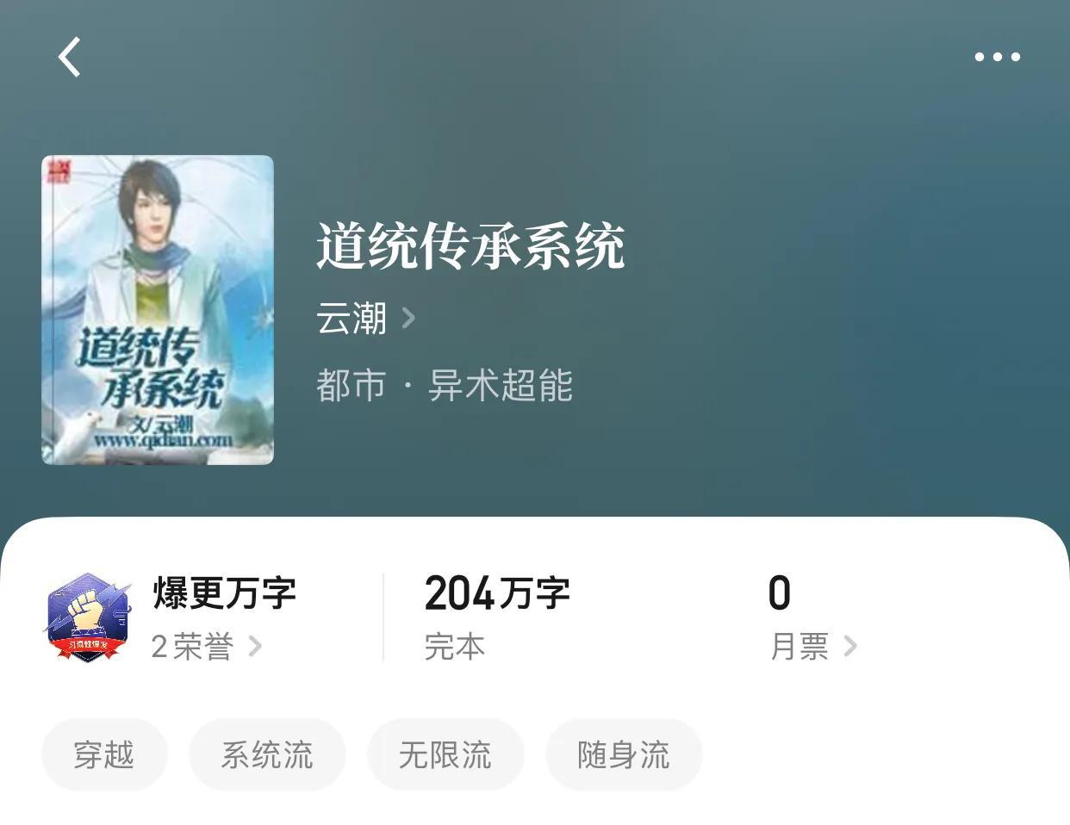Open the three-dot more options menu
Viewport: 1070px width, 825px height.
[x=997, y=57]
